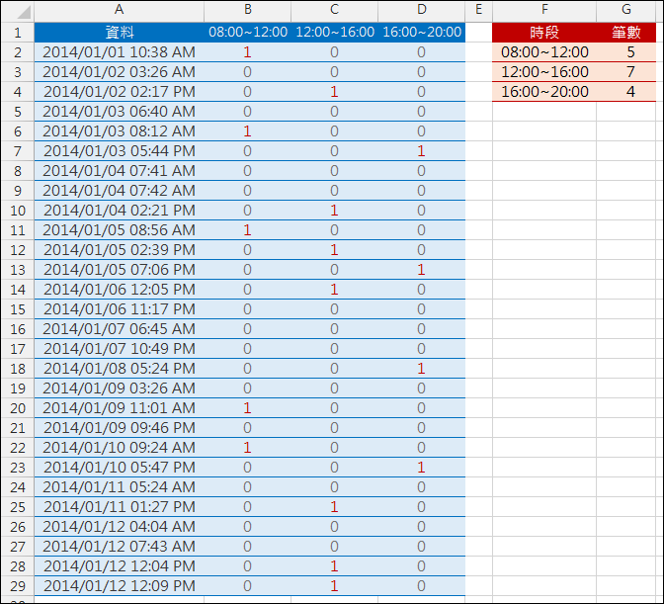The image size is (664, 604).
Task: Select cell 2014/01/04 07:42 AM
Action: pos(119,191)
